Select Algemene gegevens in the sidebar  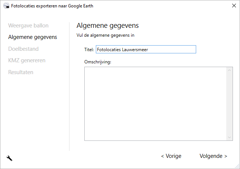point(33,37)
